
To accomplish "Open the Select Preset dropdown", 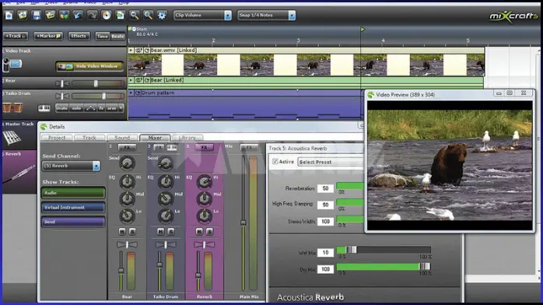I will pyautogui.click(x=331, y=162).
